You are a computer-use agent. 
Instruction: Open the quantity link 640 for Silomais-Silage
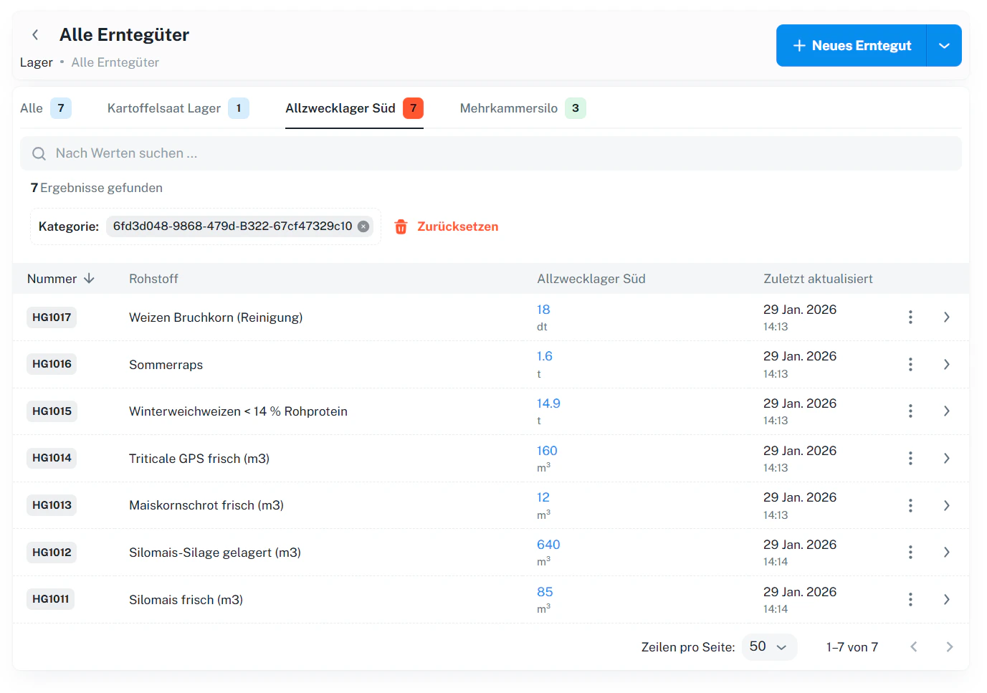[548, 544]
